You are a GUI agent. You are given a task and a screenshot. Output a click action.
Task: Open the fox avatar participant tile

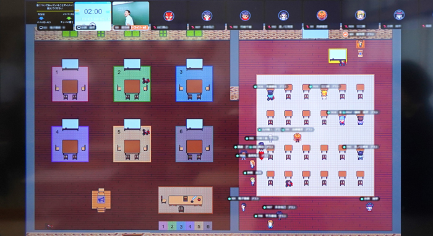[169, 16]
